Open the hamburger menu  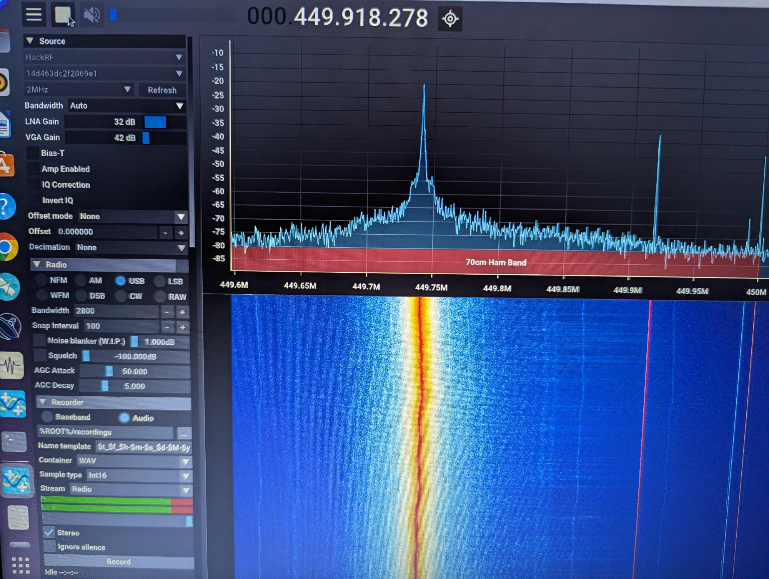(x=34, y=15)
